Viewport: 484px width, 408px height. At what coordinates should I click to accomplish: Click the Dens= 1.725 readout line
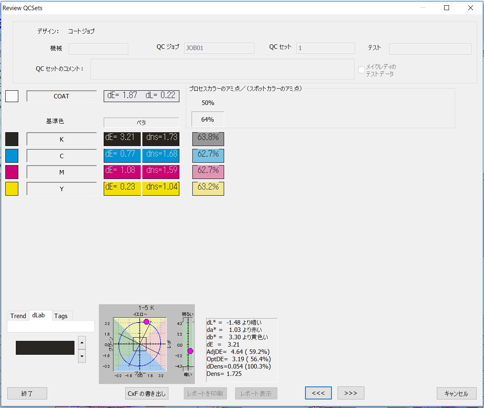224,374
